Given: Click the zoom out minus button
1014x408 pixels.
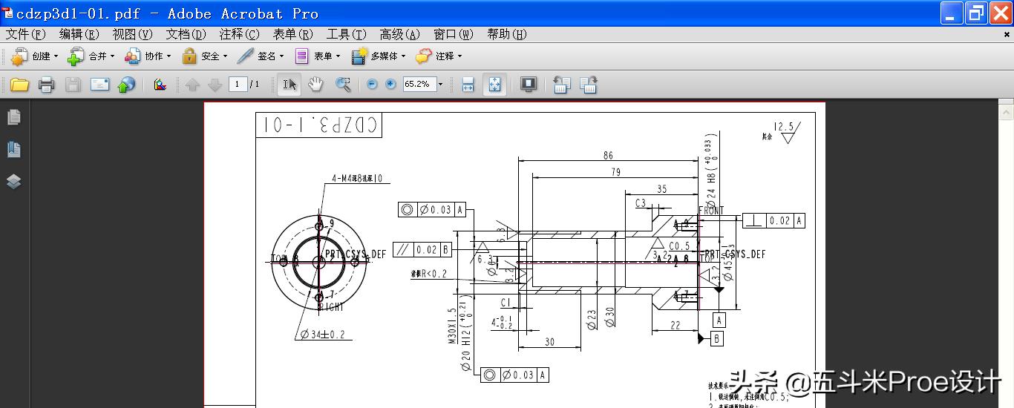Looking at the screenshot, I should [373, 85].
